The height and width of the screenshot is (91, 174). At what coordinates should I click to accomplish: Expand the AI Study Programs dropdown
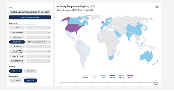pyautogui.click(x=38, y=42)
